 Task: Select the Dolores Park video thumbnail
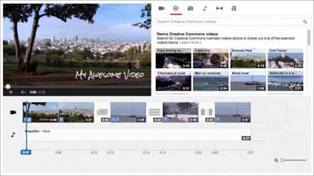coord(248,59)
